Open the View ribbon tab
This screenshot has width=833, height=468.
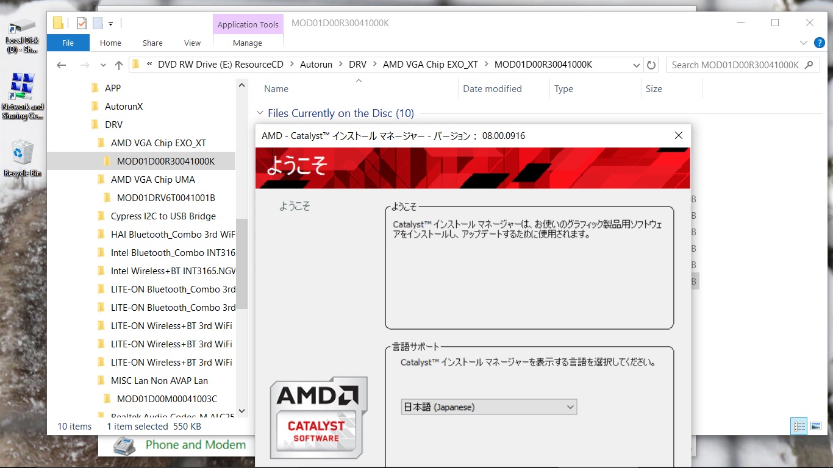coord(192,43)
